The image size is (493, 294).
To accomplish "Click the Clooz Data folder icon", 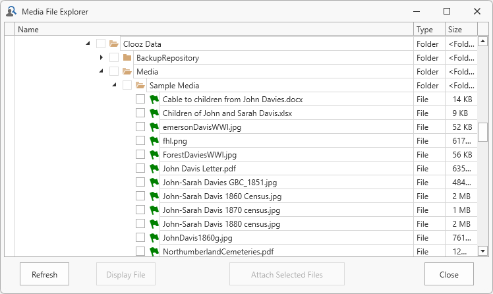I will pos(114,44).
